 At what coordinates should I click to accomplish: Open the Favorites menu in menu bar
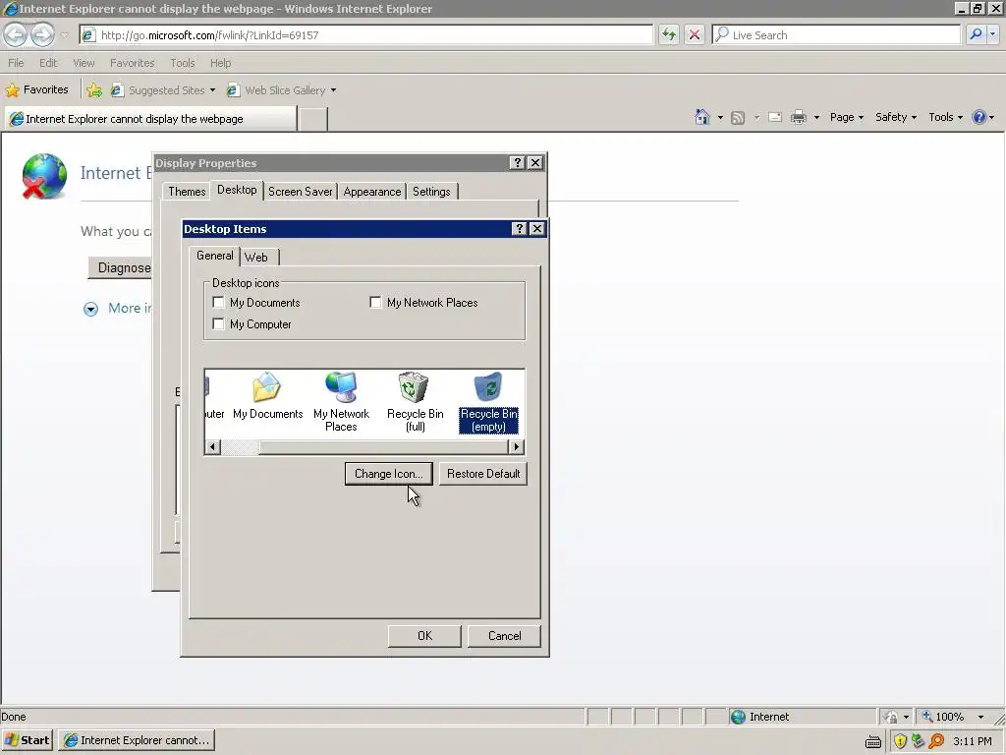(x=133, y=63)
